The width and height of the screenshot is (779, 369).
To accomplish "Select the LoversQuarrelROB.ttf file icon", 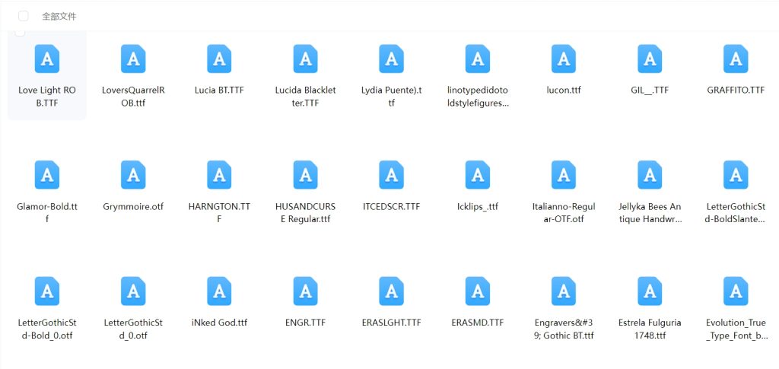I will tap(133, 59).
